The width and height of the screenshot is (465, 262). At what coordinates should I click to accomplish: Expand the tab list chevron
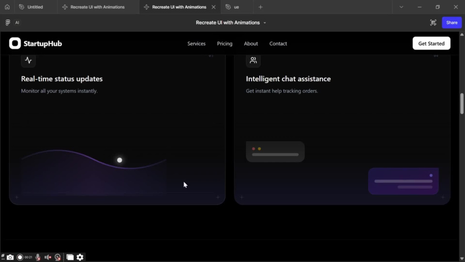tap(401, 7)
